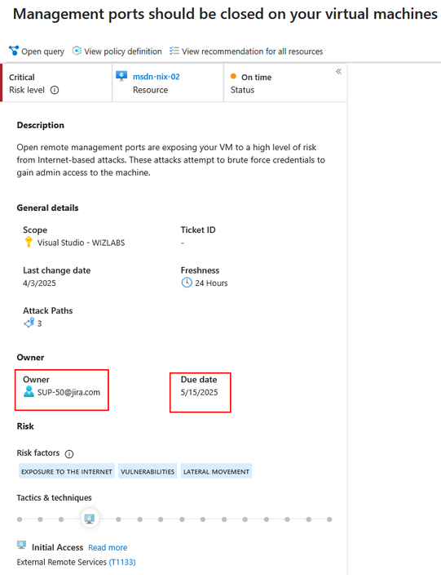441x575 pixels.
Task: Click the Freshness clock icon
Action: 187,283
